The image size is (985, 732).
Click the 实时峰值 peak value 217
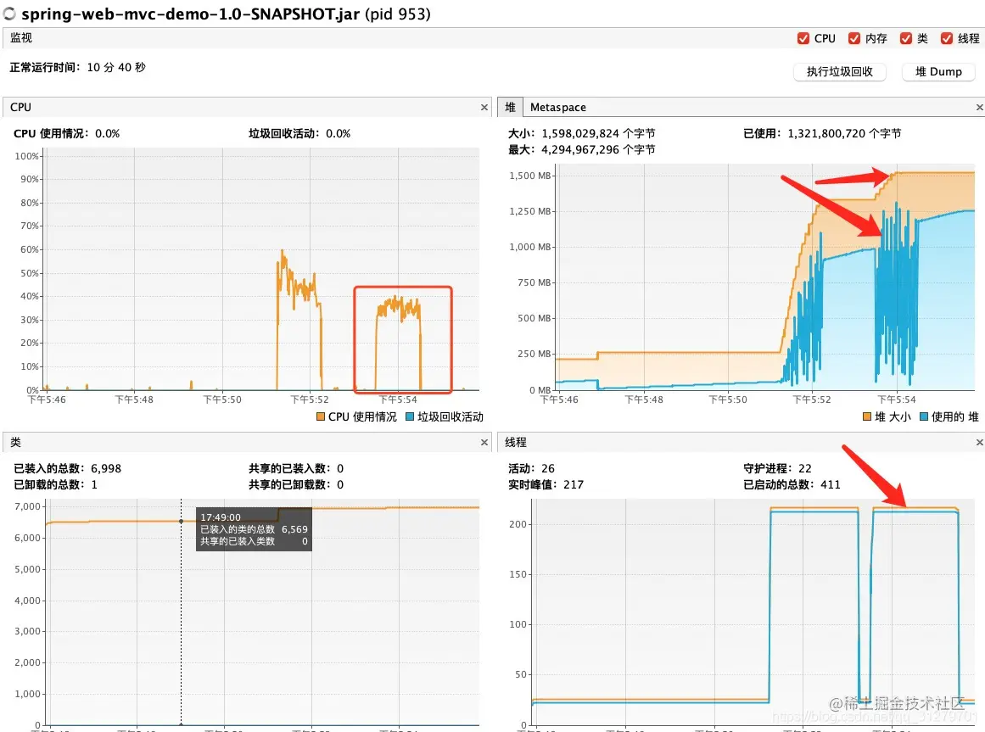[x=574, y=484]
